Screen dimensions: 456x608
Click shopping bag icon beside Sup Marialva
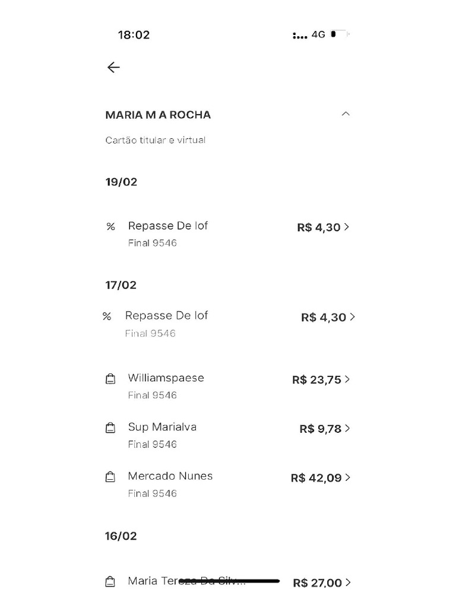(110, 428)
